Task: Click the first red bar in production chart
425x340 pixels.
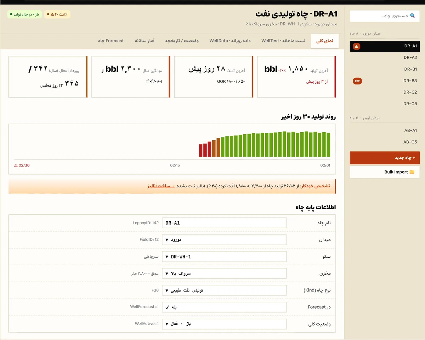Action: [x=201, y=151]
